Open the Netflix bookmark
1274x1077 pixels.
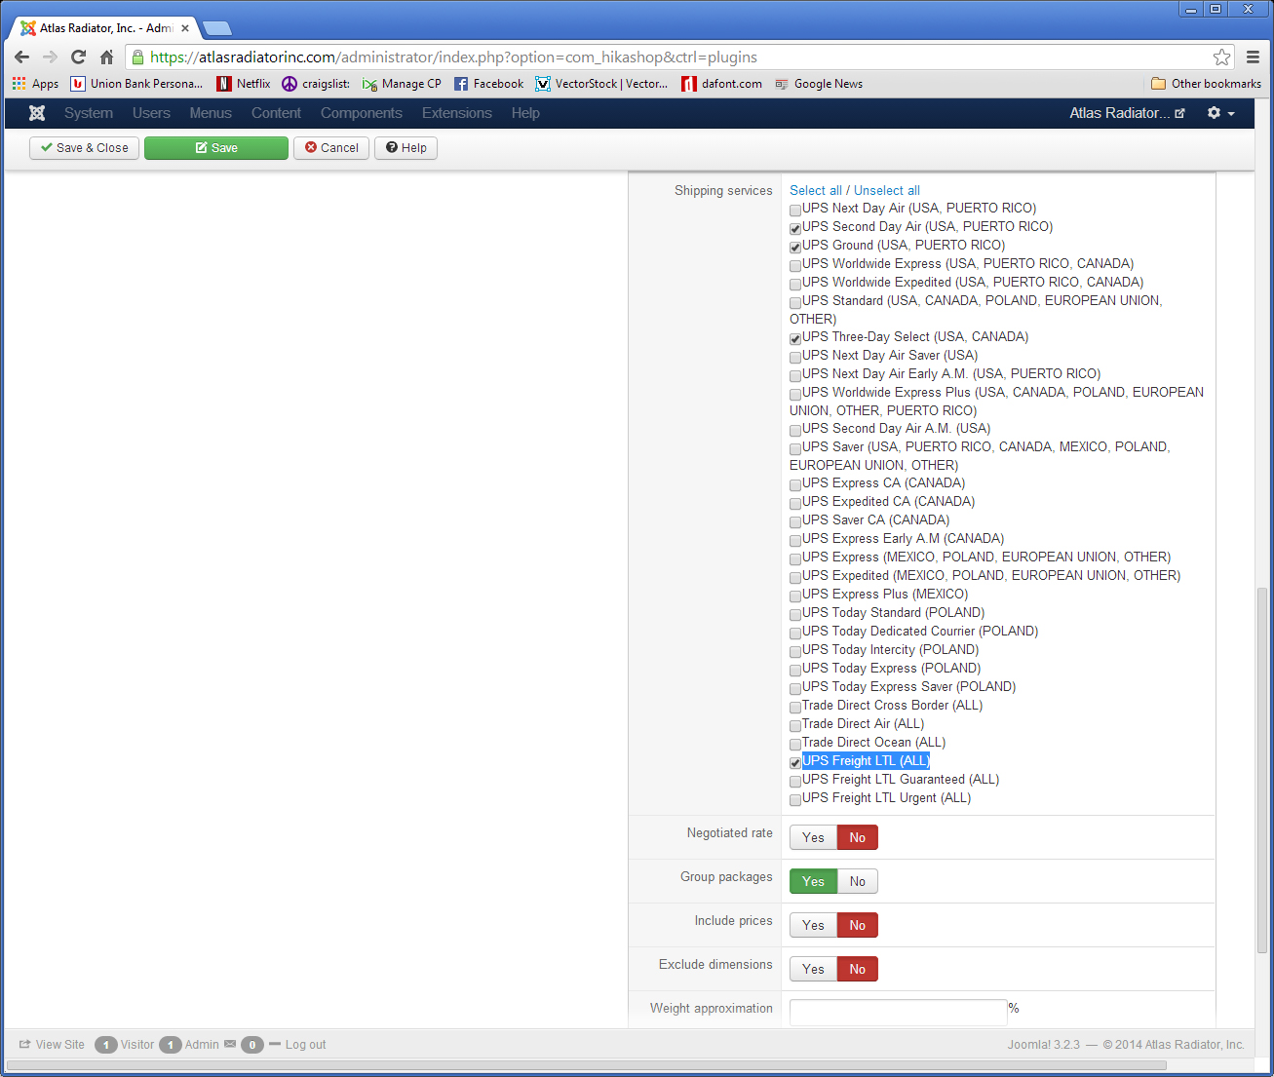[244, 84]
